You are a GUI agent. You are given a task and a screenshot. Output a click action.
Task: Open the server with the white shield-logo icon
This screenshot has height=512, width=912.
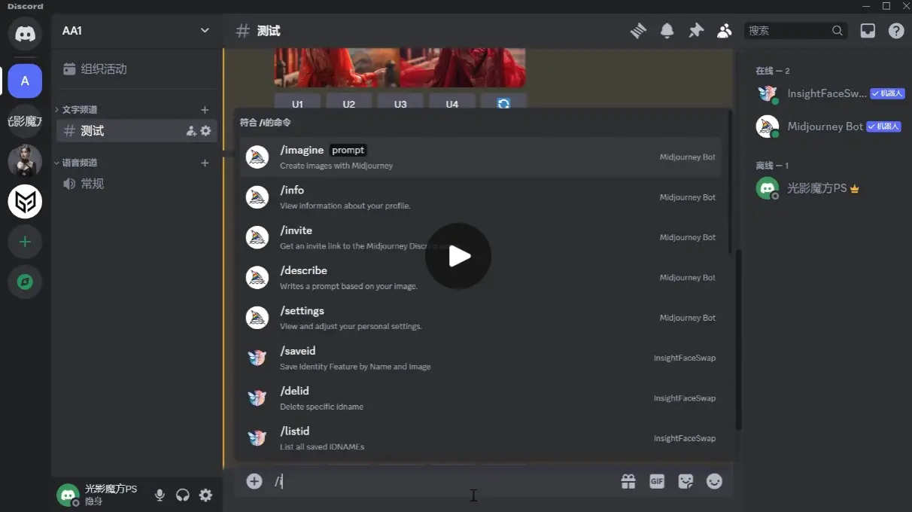pyautogui.click(x=25, y=201)
